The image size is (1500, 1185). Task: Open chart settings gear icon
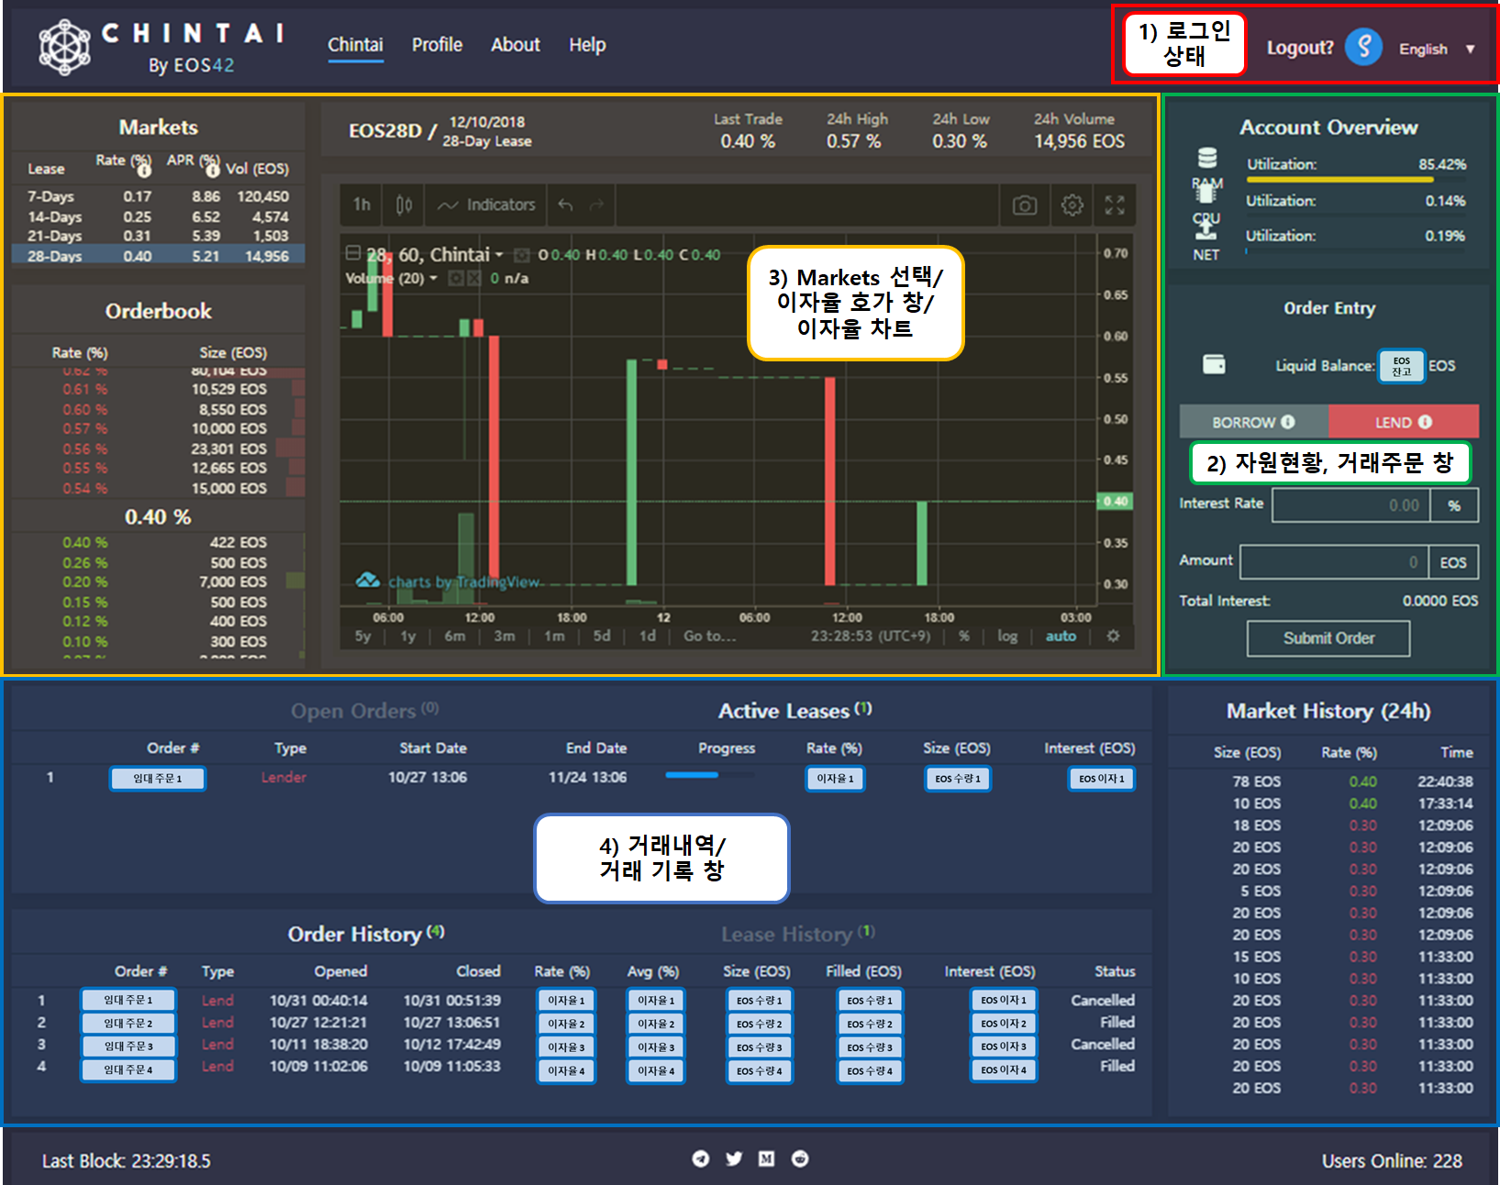click(1072, 205)
